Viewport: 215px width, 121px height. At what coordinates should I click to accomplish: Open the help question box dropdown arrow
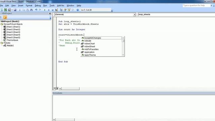[x=211, y=5]
